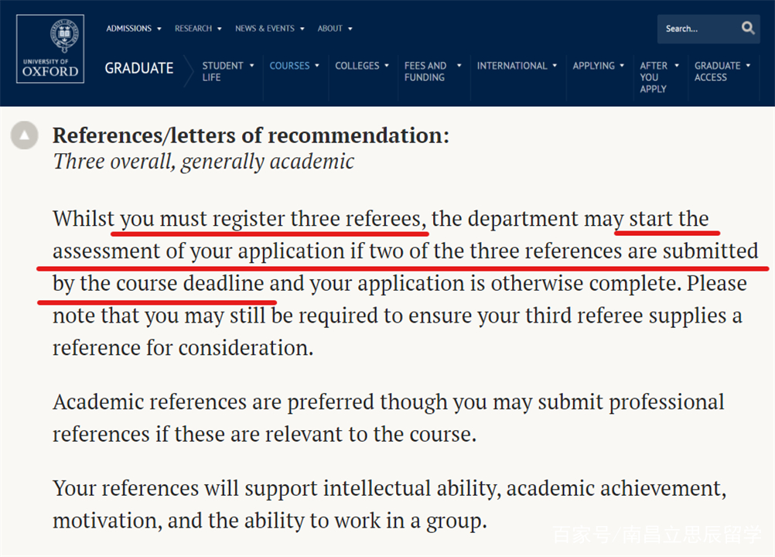
Task: Click the arrow beside News & Events
Action: 302,29
